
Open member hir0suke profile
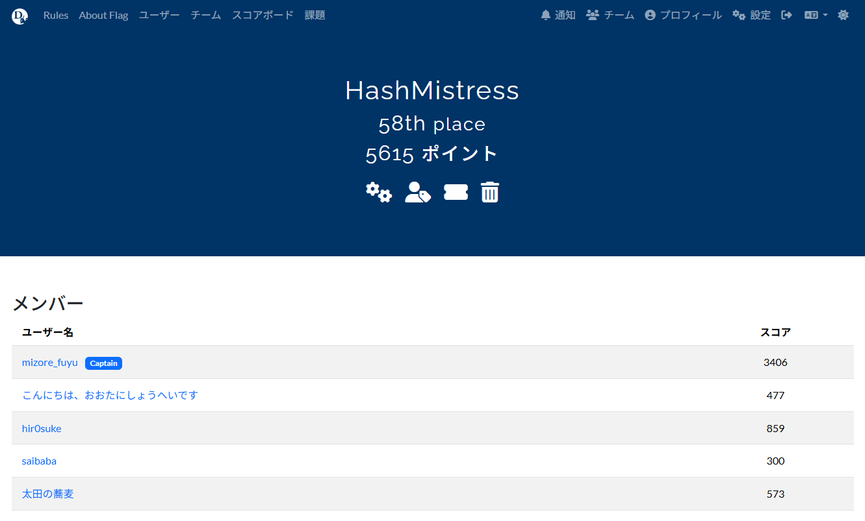[42, 428]
